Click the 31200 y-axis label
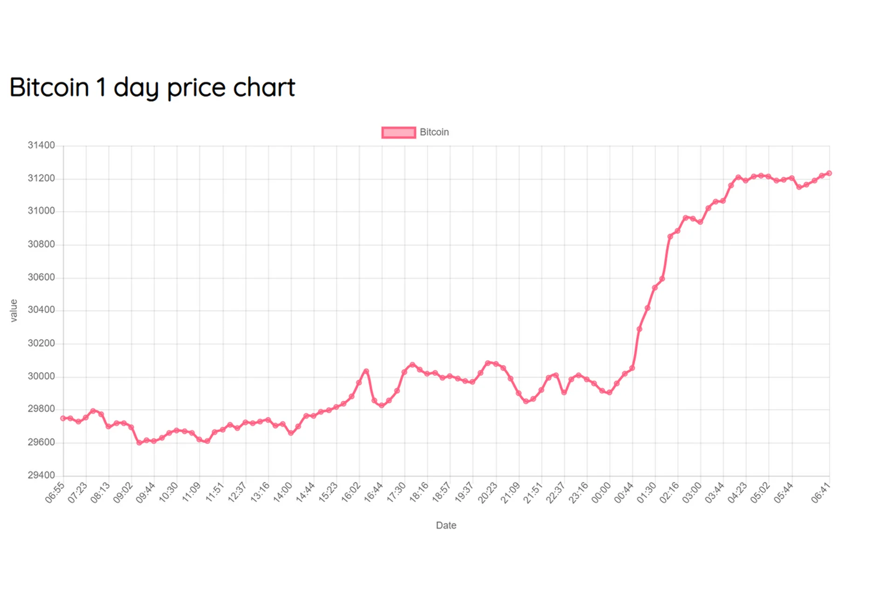The height and width of the screenshot is (597, 895). (41, 179)
